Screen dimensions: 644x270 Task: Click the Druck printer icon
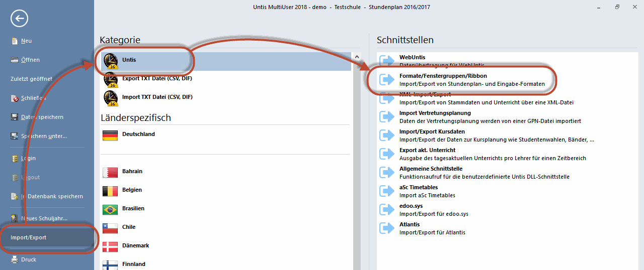click(x=15, y=259)
